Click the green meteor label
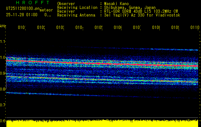This screenshot has height=127, width=201. (46, 10)
